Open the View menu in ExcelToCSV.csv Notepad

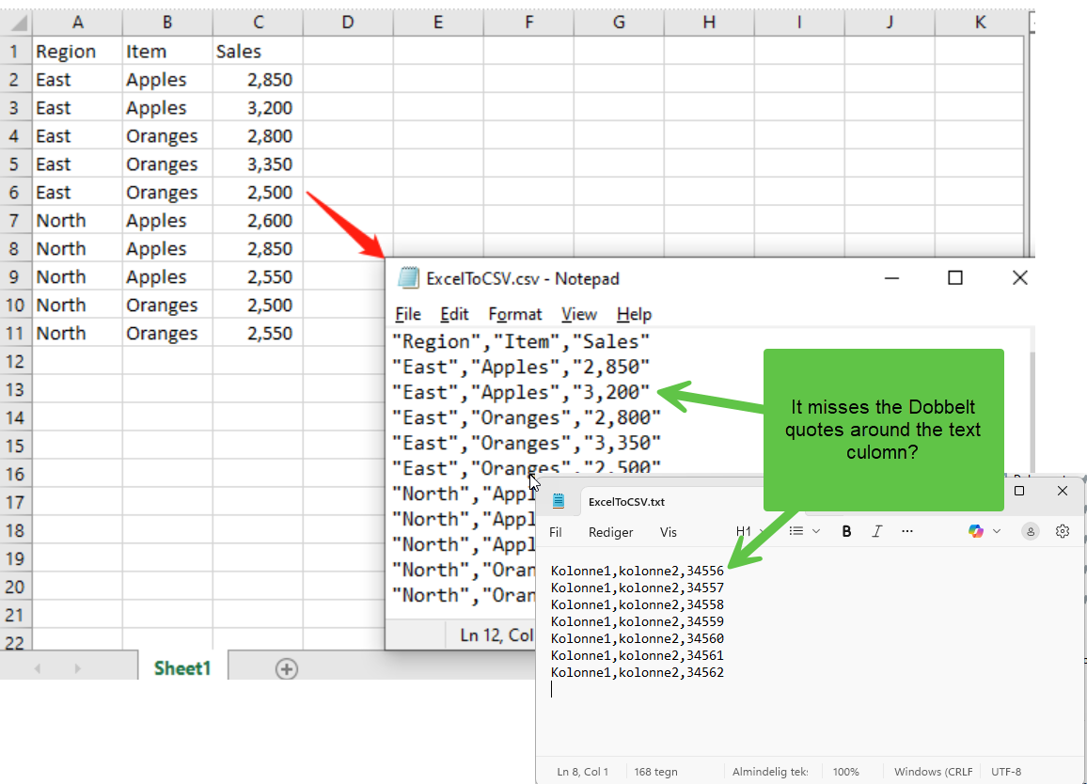579,314
